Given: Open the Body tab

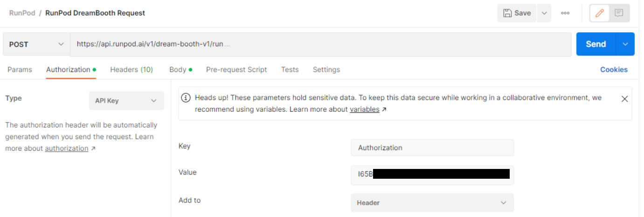Looking at the screenshot, I should click(180, 70).
